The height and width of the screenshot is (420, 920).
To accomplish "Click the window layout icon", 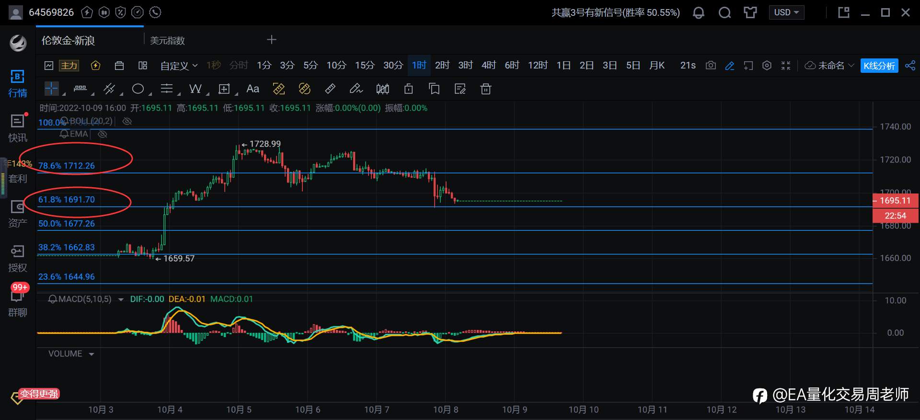I will (119, 66).
